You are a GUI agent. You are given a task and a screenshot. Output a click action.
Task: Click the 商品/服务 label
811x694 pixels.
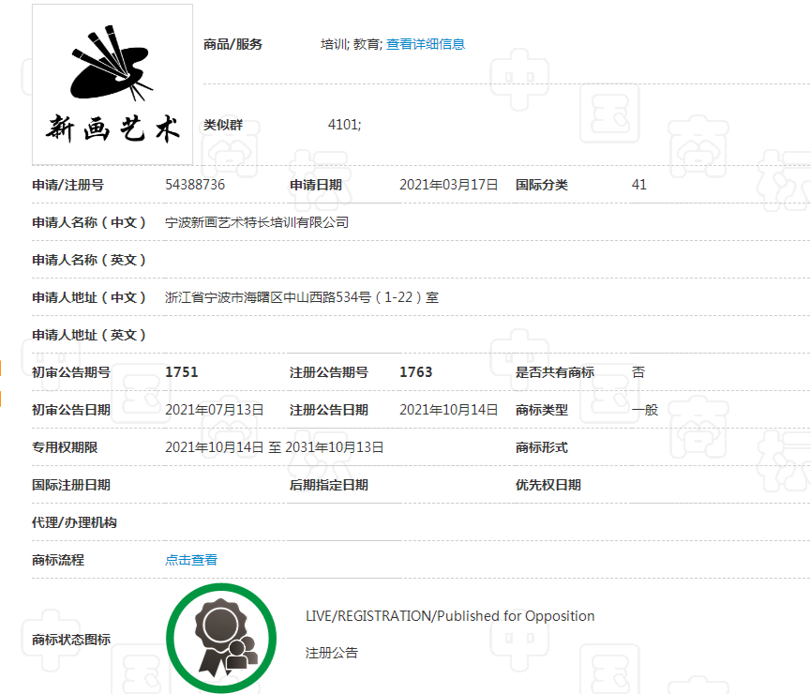pos(233,44)
